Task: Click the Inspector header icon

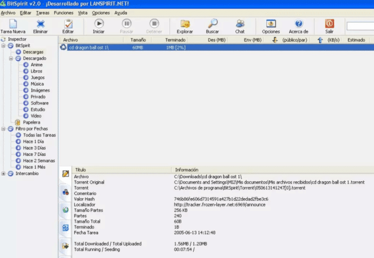Action: [3, 39]
